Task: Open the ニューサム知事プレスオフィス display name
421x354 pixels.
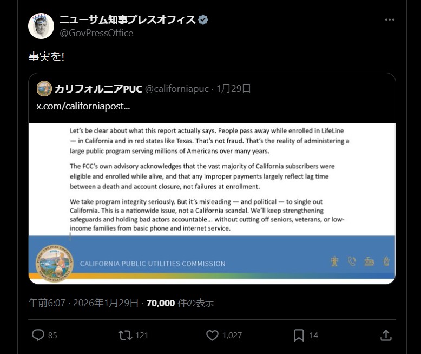Action: (128, 19)
